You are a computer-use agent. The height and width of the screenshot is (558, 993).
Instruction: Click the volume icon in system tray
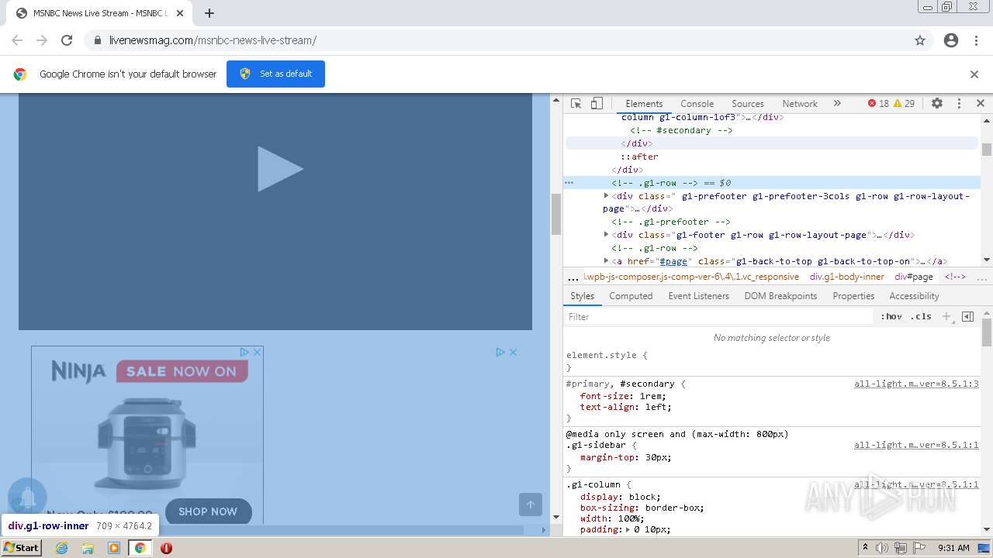883,548
